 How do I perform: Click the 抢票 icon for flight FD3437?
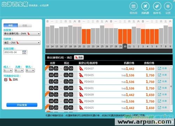(x=162, y=68)
